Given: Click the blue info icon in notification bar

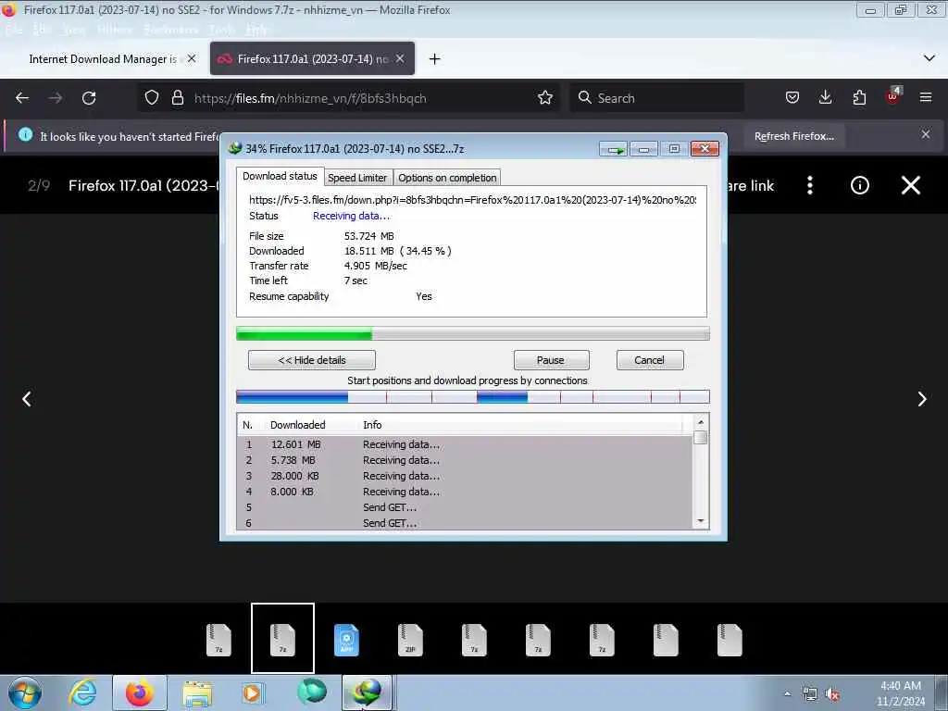Looking at the screenshot, I should pos(25,134).
